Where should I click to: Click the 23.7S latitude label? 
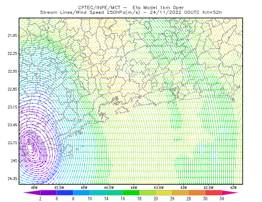click(12, 143)
